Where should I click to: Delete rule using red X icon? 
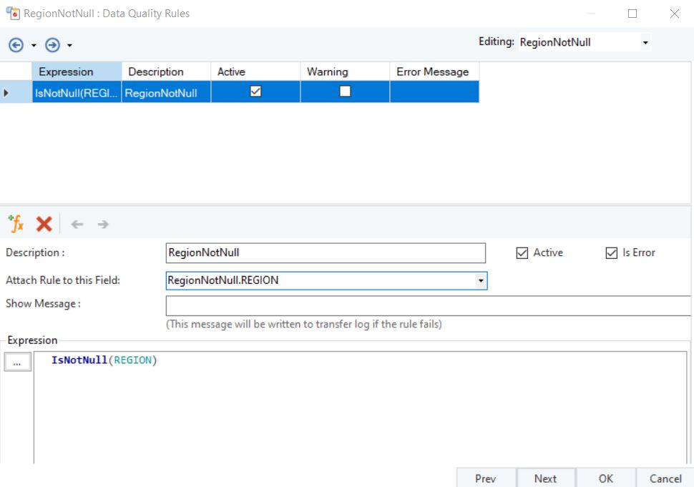tap(44, 224)
